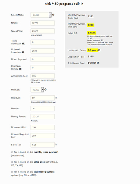140x184 pixels.
Task: Click the Residual percentage input field
Action: pos(43,98)
